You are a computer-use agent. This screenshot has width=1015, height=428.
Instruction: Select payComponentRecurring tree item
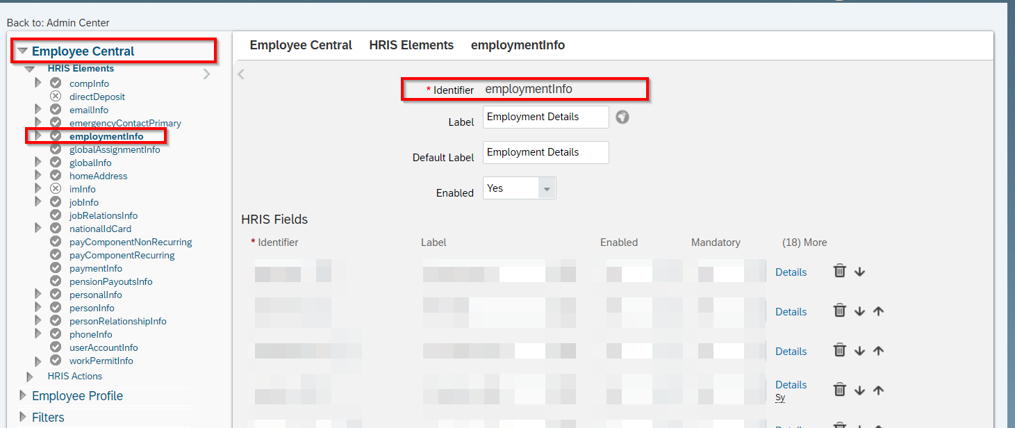click(122, 255)
